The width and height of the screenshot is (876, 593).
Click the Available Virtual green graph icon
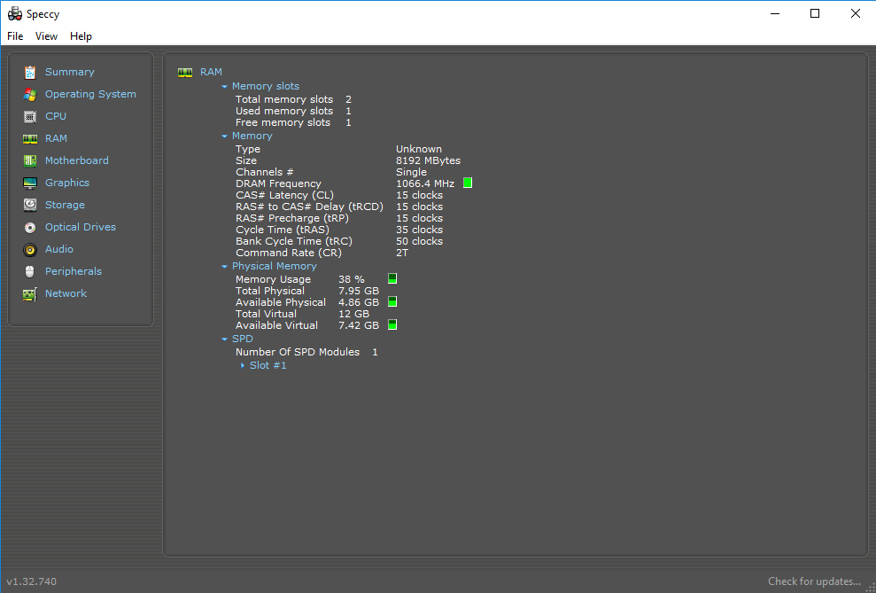pyautogui.click(x=392, y=324)
